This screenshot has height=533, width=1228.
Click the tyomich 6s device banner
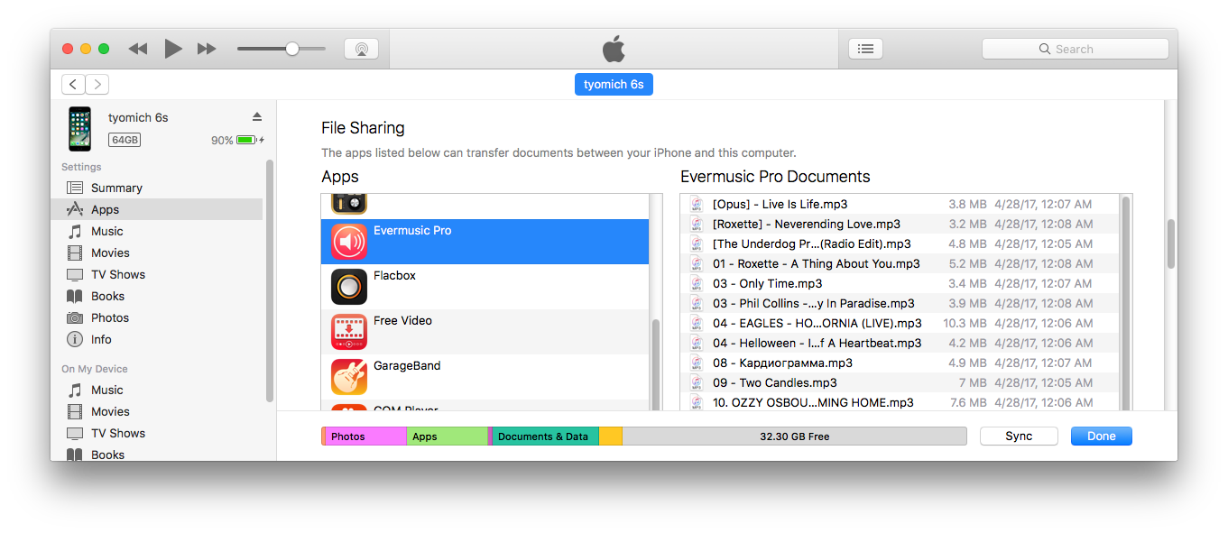point(614,84)
